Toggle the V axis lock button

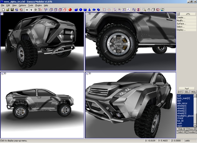coord(31,10)
